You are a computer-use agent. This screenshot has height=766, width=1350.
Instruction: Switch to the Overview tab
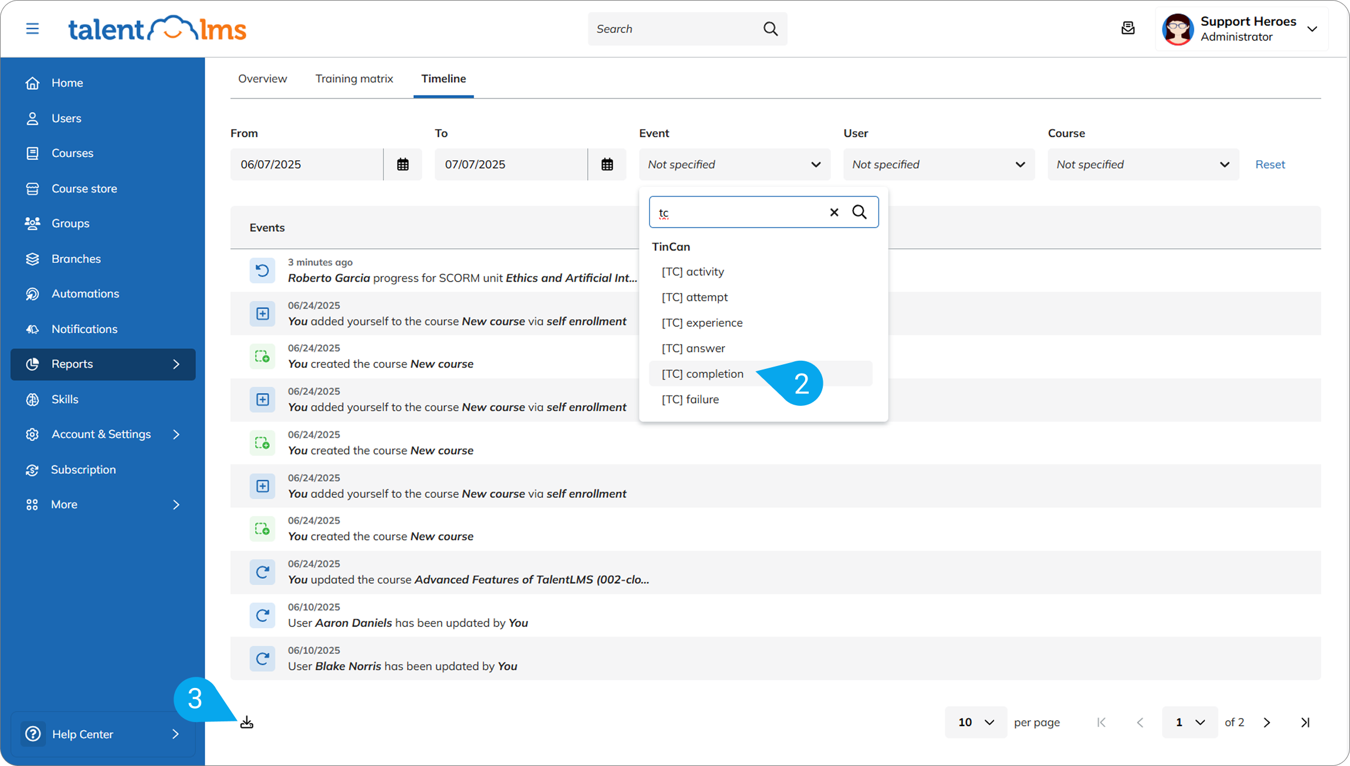[262, 79]
